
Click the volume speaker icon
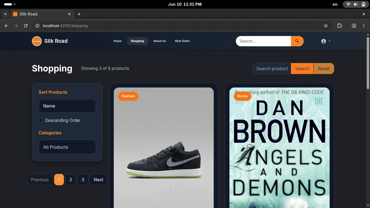pyautogui.click(x=356, y=4)
